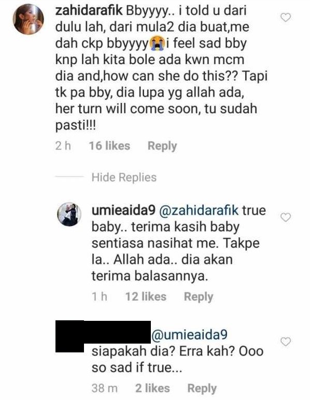View the 12 likes on umieaida9's reply

pos(146,297)
